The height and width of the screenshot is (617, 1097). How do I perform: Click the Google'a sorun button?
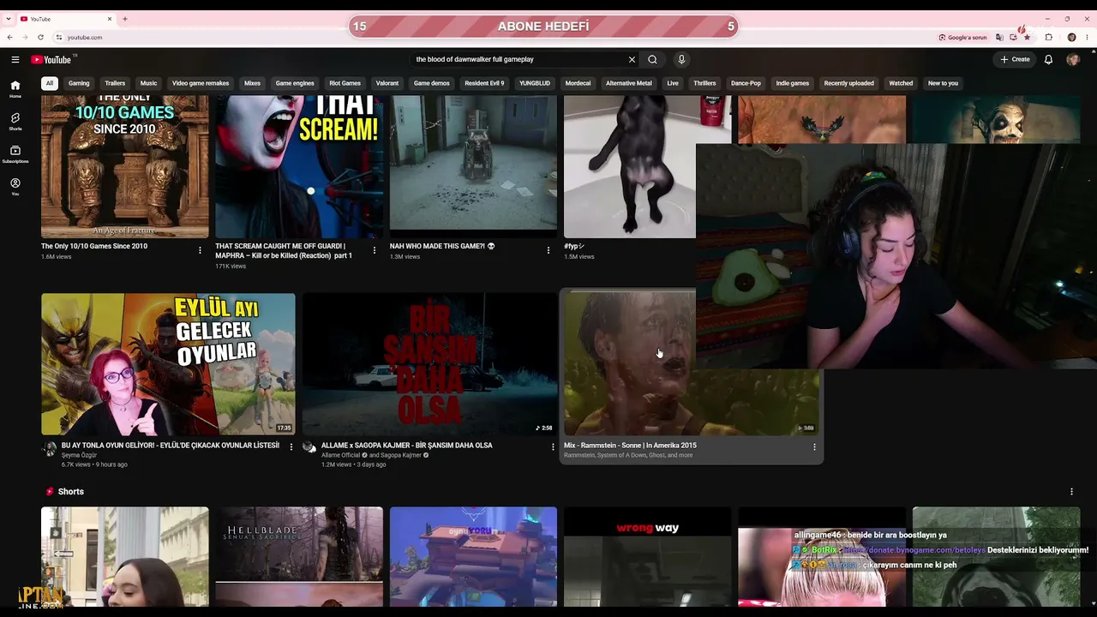(963, 37)
